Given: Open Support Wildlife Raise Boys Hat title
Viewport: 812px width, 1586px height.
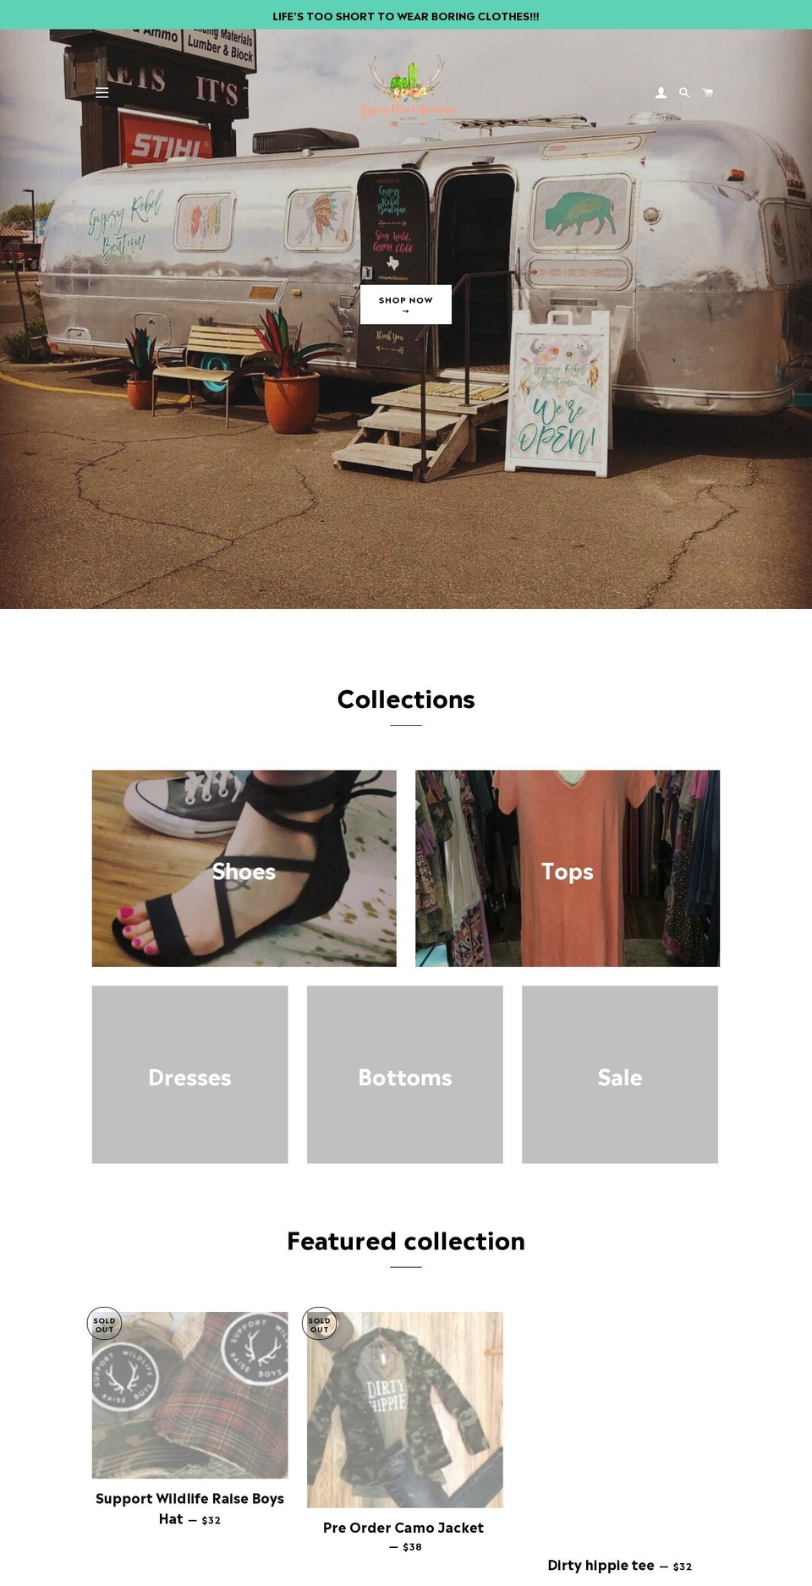Looking at the screenshot, I should tap(190, 1508).
